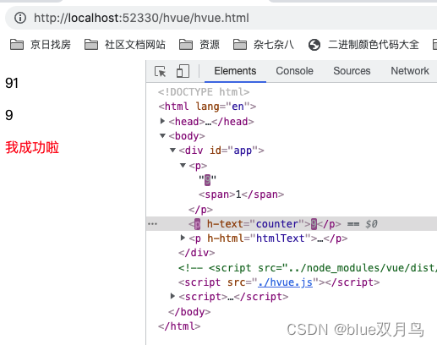Collapse the div id="app" node
Image resolution: width=437 pixels, height=345 pixels.
[172, 151]
